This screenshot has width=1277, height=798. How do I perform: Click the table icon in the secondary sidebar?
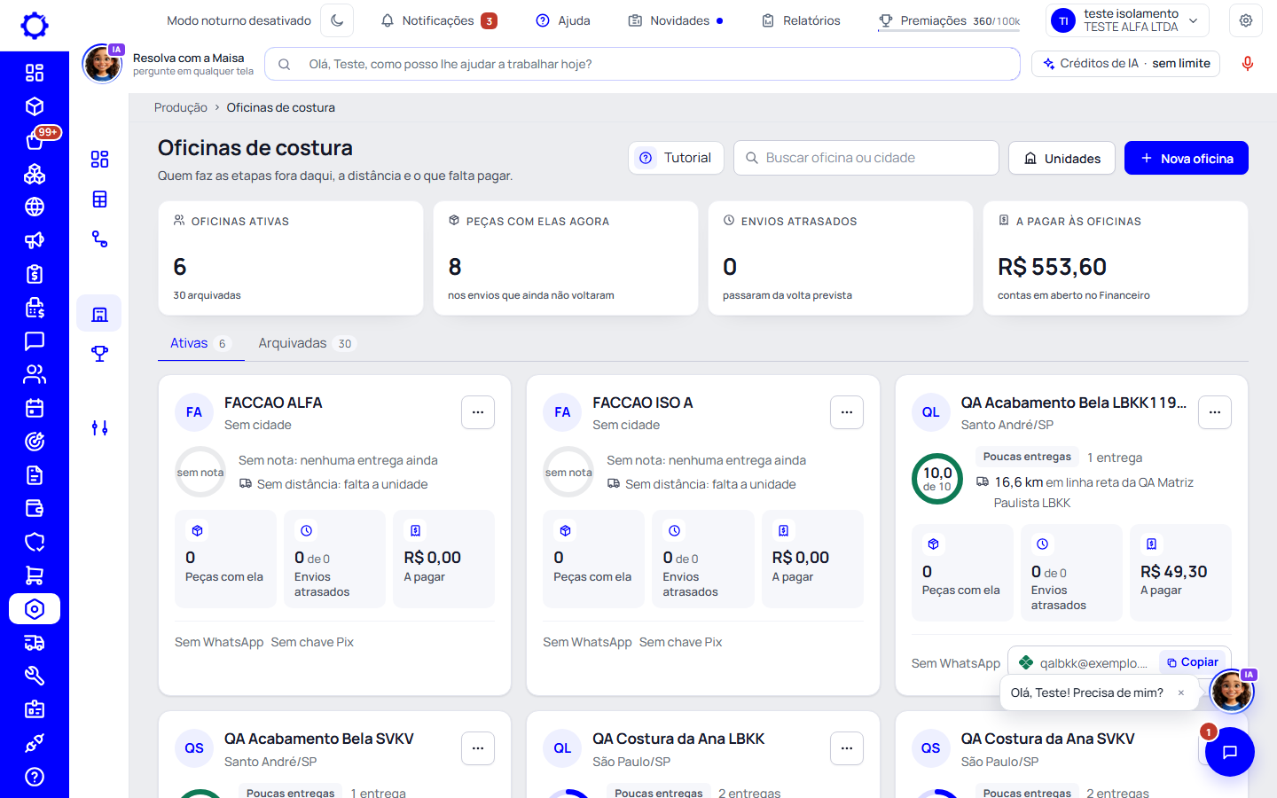click(x=99, y=199)
